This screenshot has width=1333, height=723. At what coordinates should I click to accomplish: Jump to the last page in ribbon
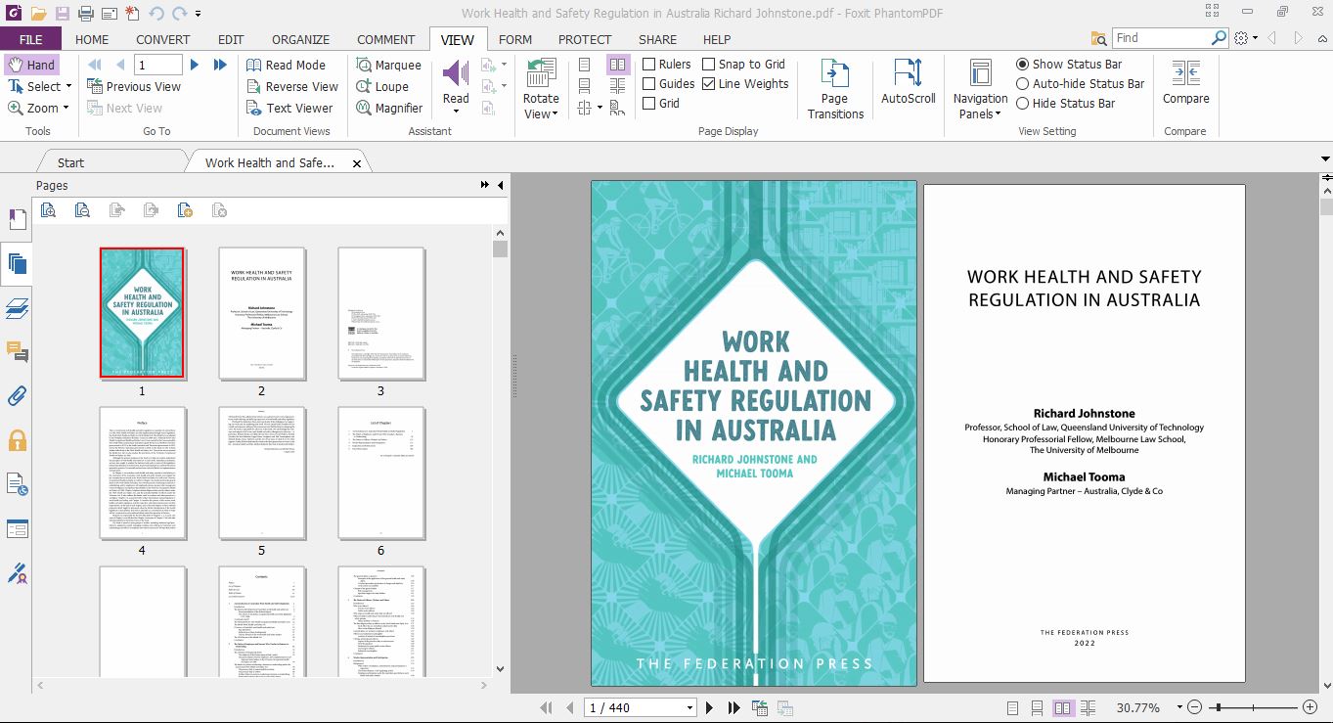click(x=220, y=65)
